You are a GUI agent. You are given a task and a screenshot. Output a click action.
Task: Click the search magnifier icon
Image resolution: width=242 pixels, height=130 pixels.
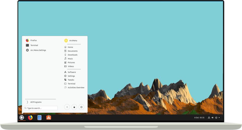pos(26,108)
